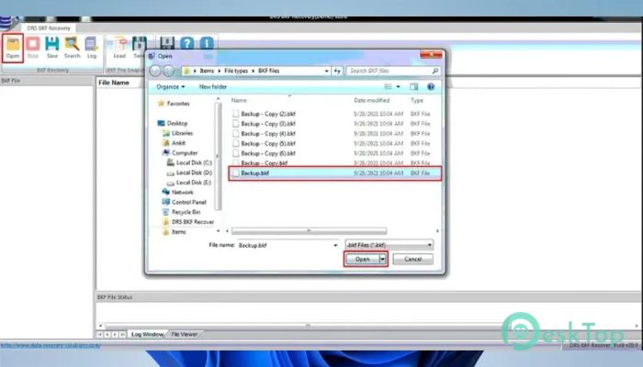The height and width of the screenshot is (367, 643).
Task: Click the Cancel button
Action: [x=413, y=259]
